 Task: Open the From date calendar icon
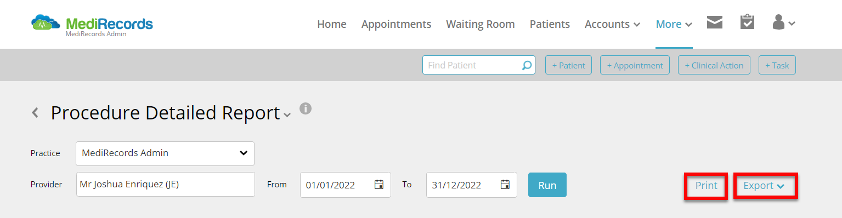[x=379, y=185]
